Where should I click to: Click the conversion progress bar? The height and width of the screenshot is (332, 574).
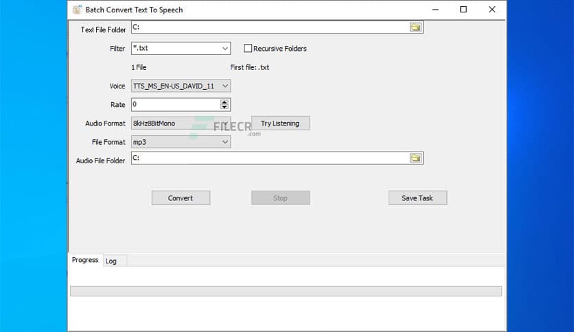click(286, 291)
